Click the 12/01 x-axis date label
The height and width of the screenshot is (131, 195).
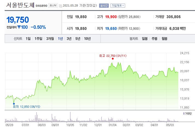pos(98,125)
